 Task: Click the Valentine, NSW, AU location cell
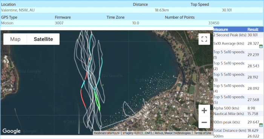[18, 10]
